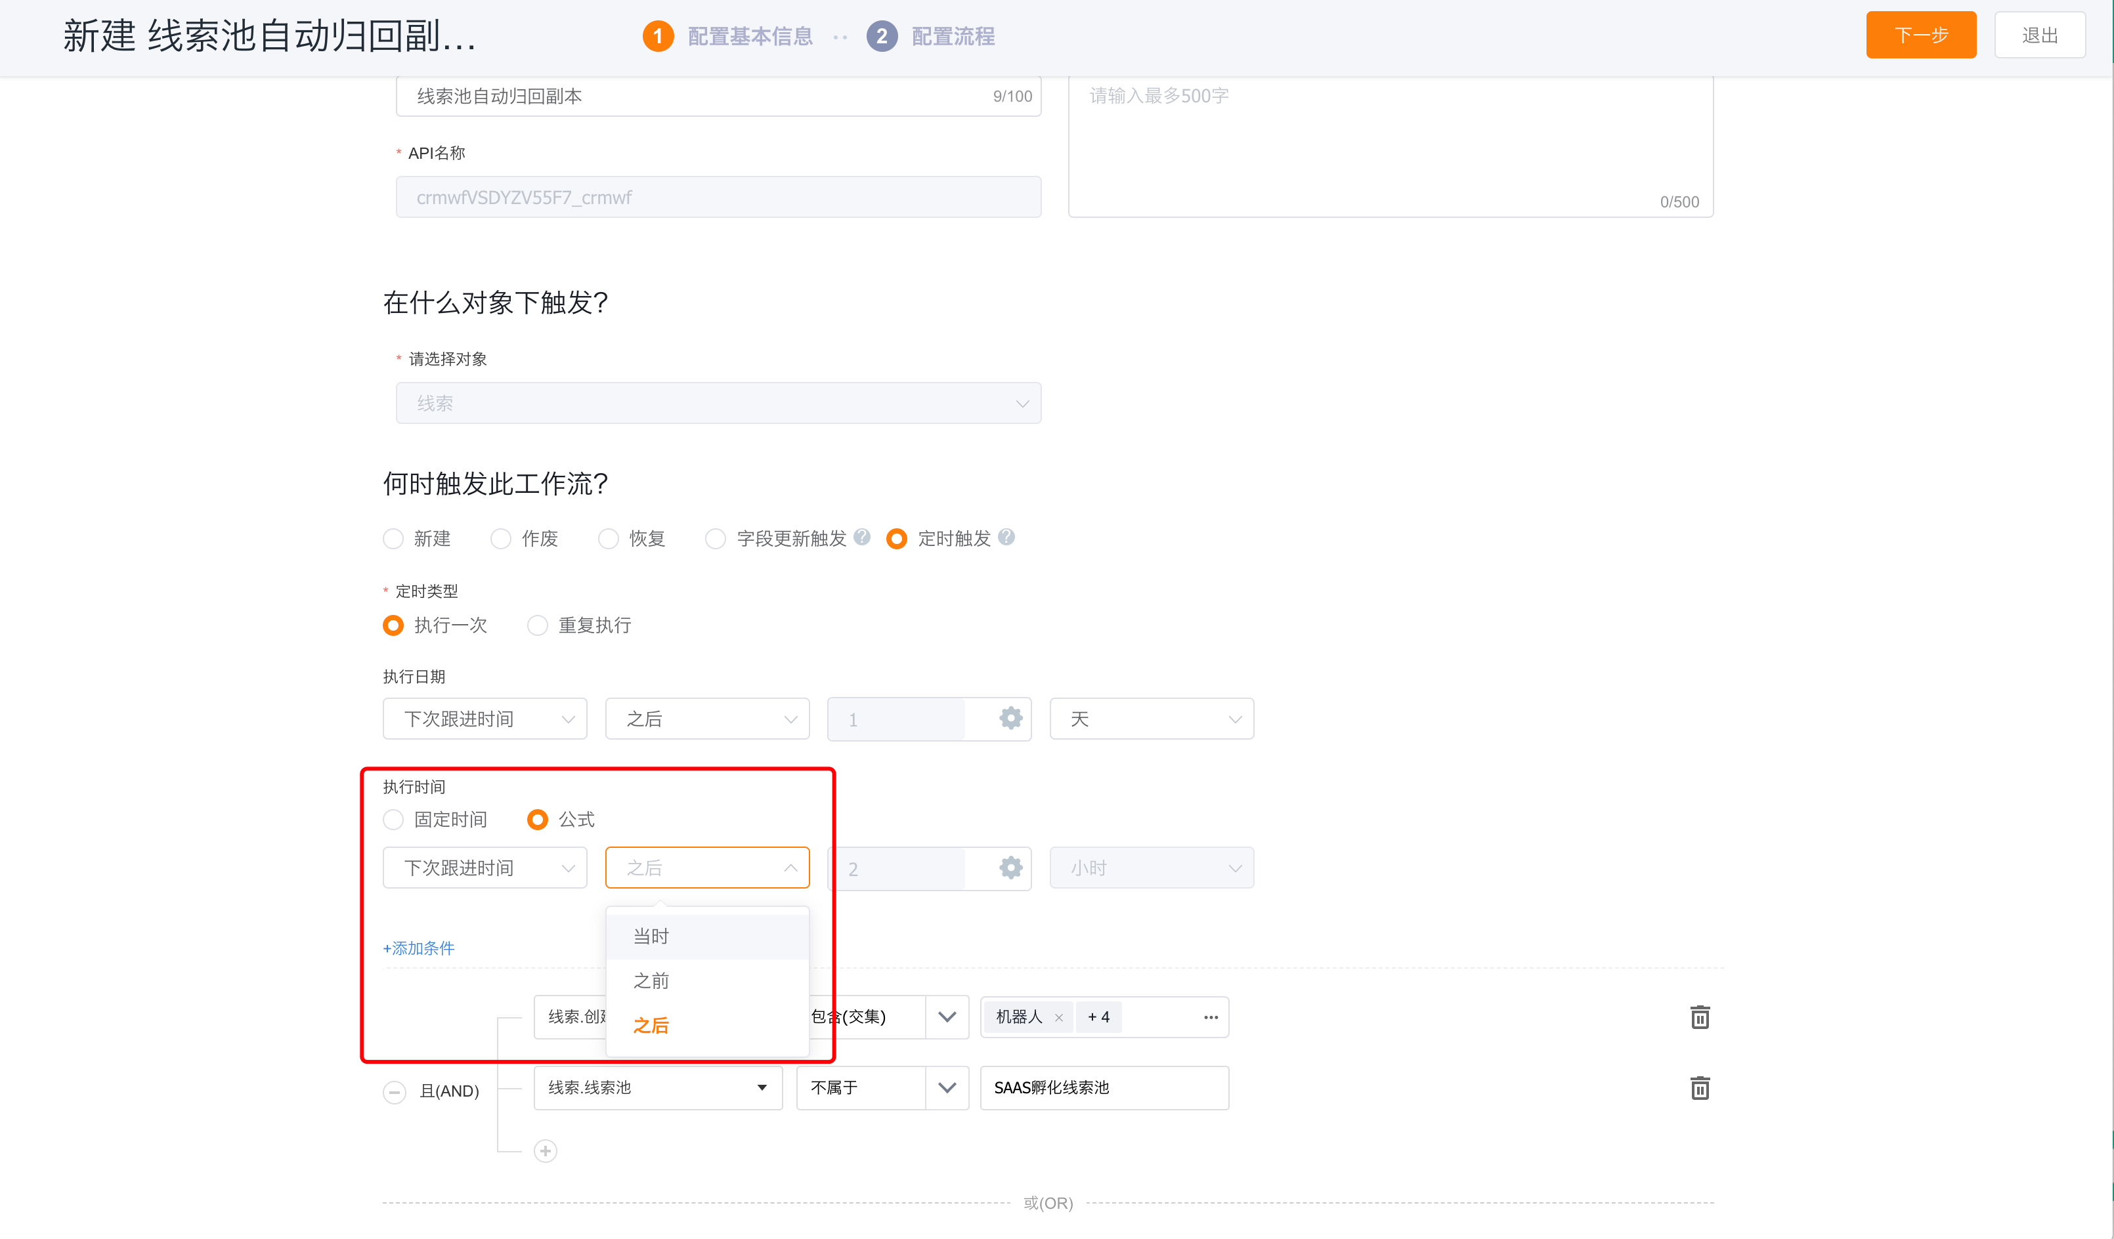Open the 小时 unit dropdown
Viewport: 2114px width, 1239px height.
pos(1152,868)
